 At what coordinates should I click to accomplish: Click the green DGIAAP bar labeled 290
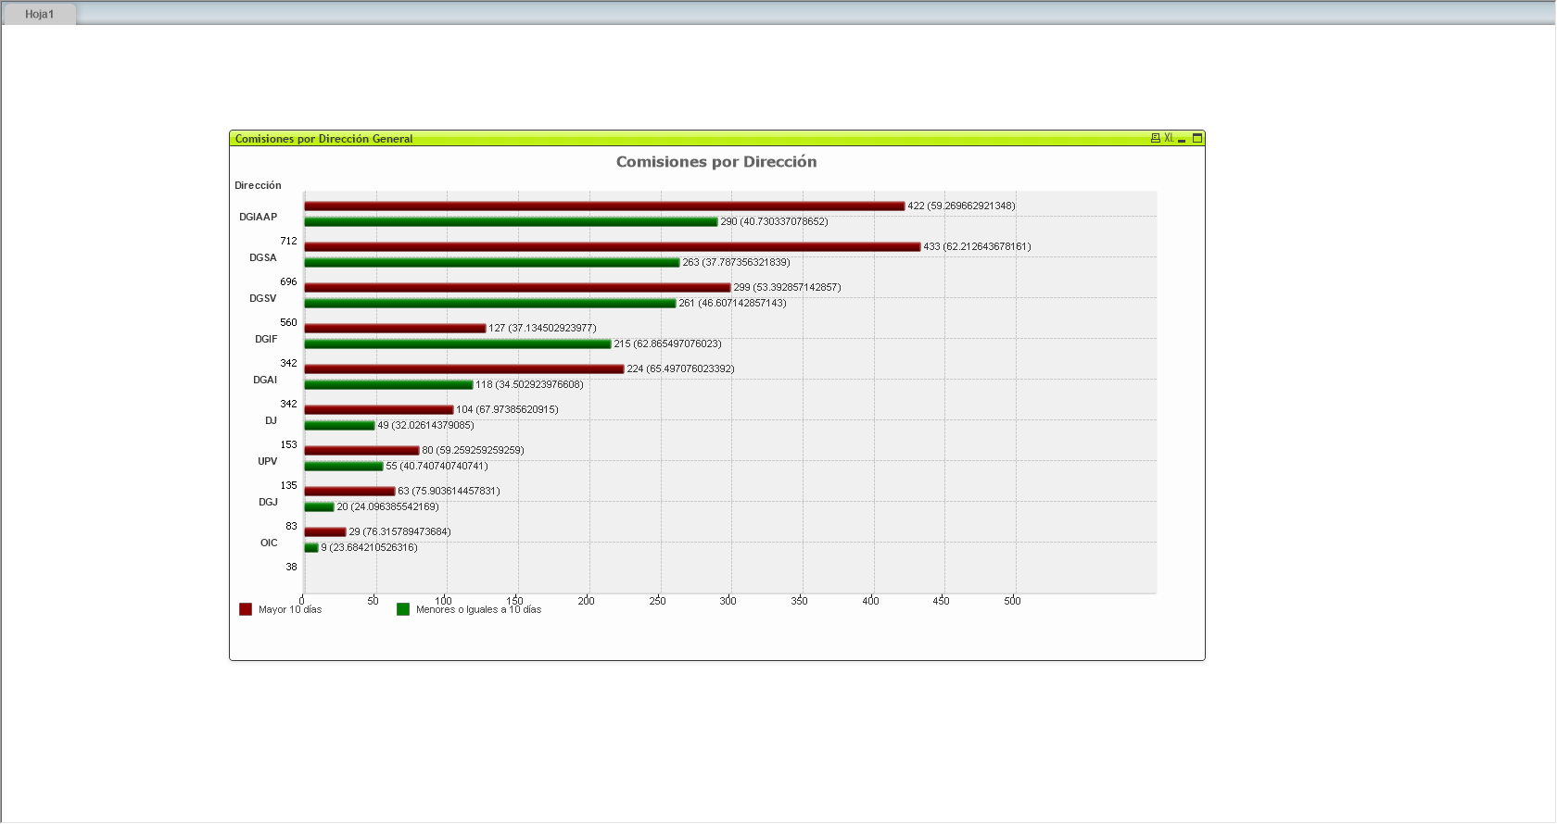511,221
